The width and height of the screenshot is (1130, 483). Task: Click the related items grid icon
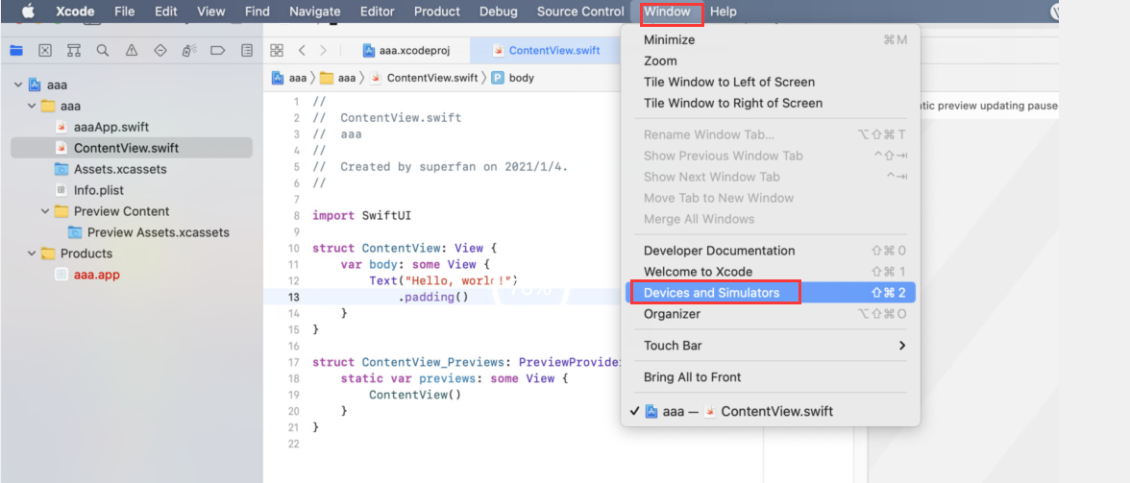[x=276, y=50]
